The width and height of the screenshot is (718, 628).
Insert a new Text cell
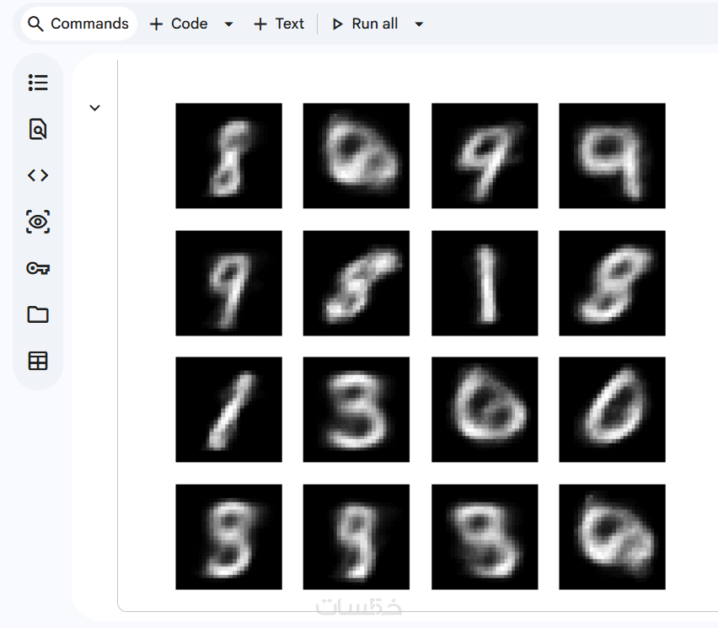pyautogui.click(x=279, y=24)
